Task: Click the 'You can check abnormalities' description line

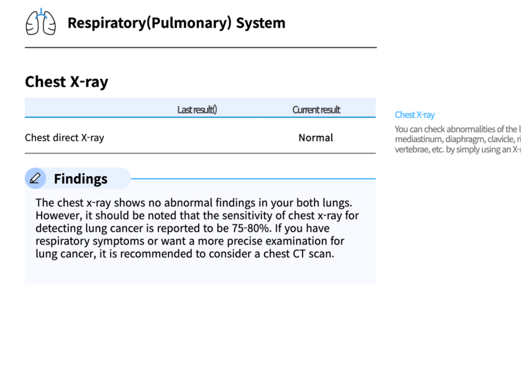Action: point(457,129)
